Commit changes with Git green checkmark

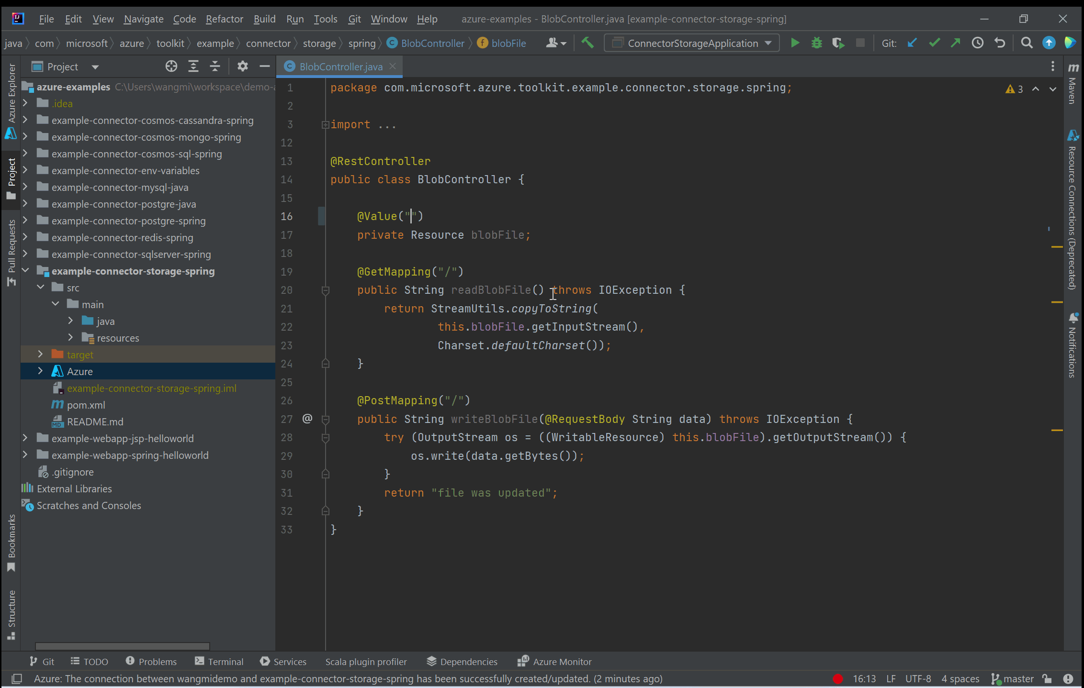click(934, 43)
